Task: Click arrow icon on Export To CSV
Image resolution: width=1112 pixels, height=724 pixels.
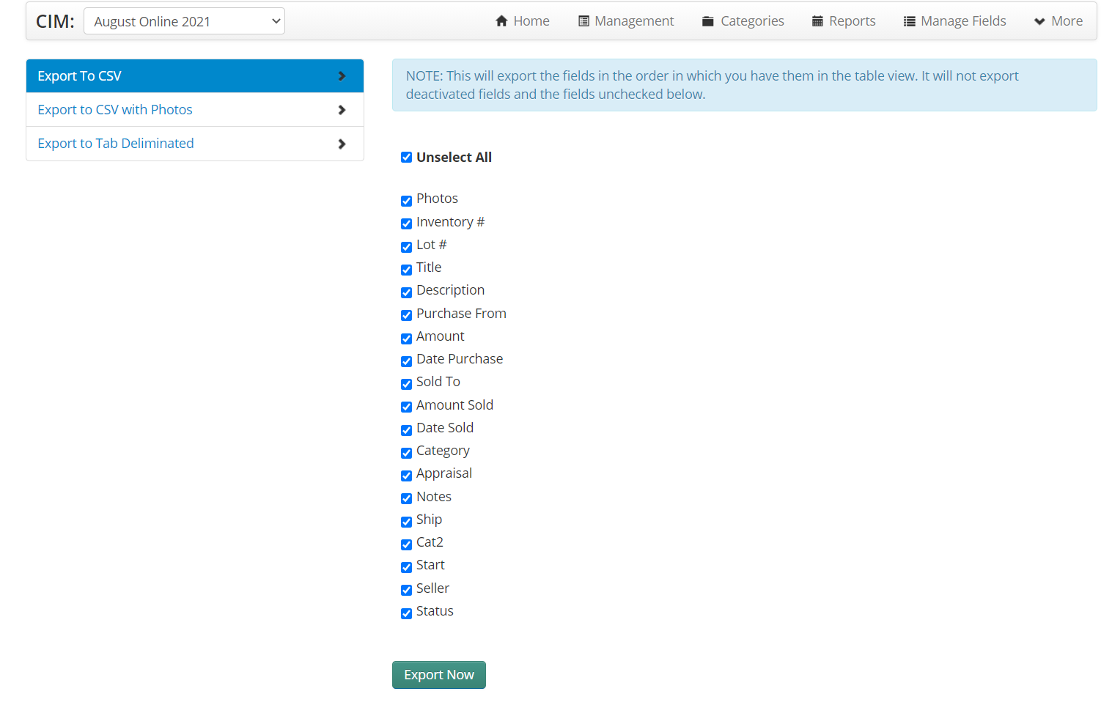Action: (x=342, y=76)
